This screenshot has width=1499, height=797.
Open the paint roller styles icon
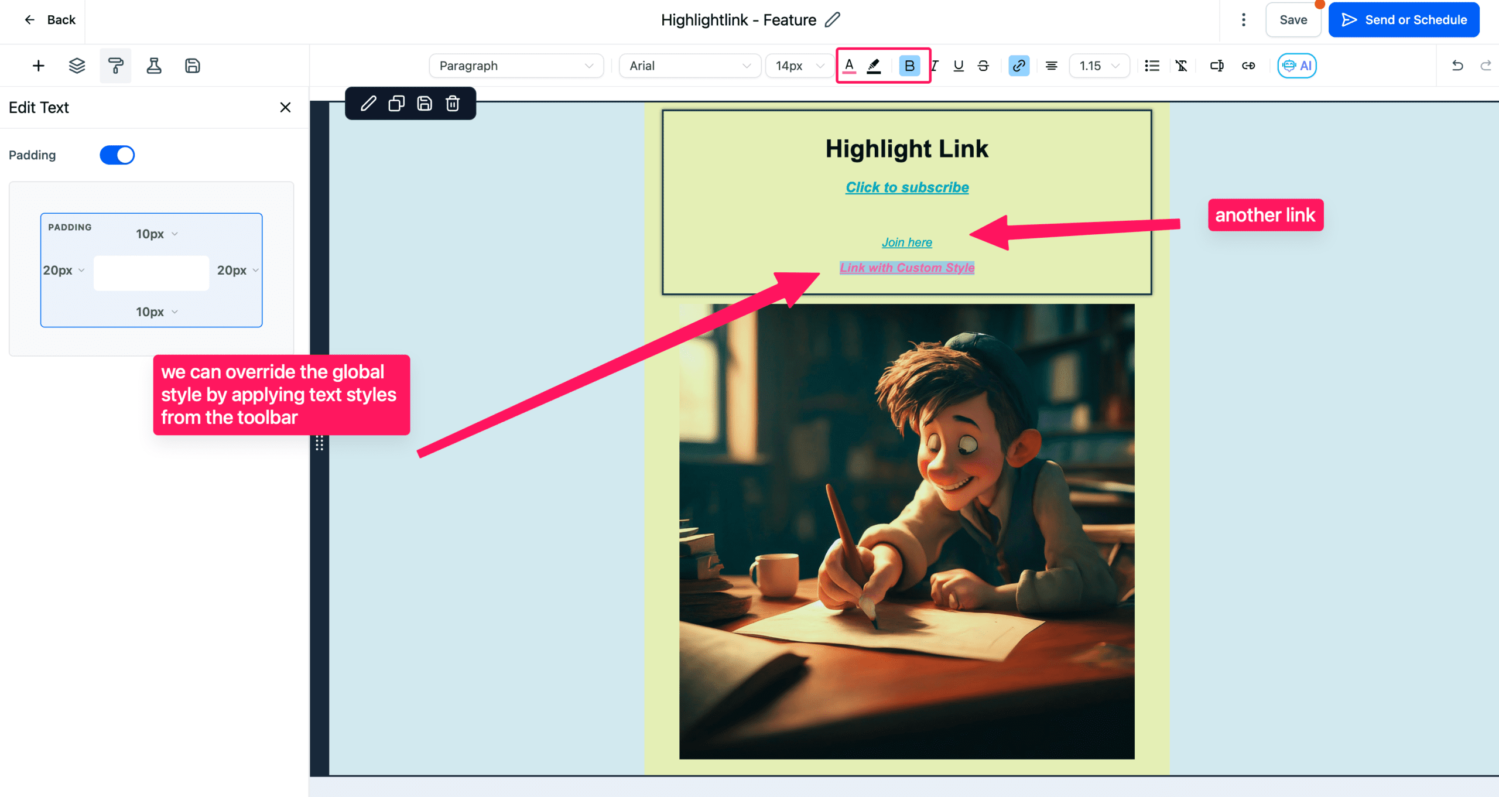[115, 66]
